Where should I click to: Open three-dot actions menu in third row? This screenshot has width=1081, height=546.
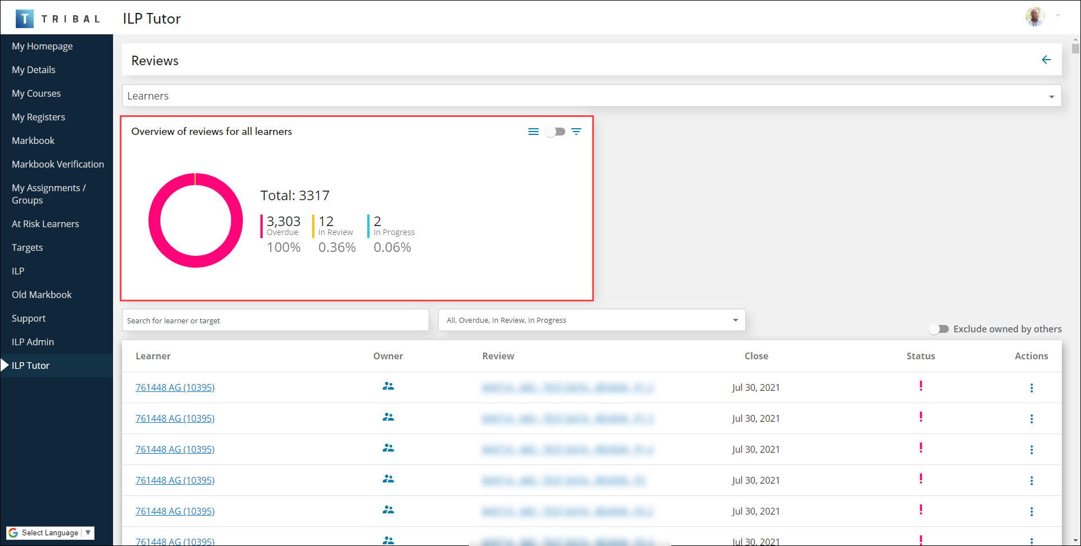click(x=1031, y=450)
